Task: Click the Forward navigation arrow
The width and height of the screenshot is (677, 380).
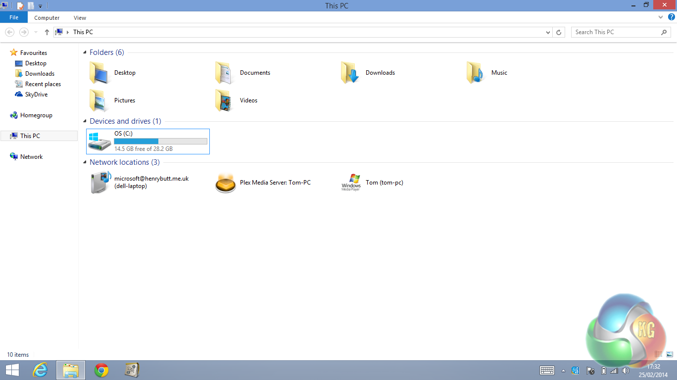Action: coord(24,32)
